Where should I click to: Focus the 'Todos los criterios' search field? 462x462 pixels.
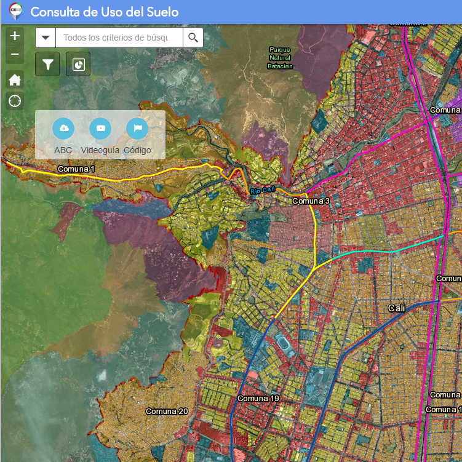[119, 38]
